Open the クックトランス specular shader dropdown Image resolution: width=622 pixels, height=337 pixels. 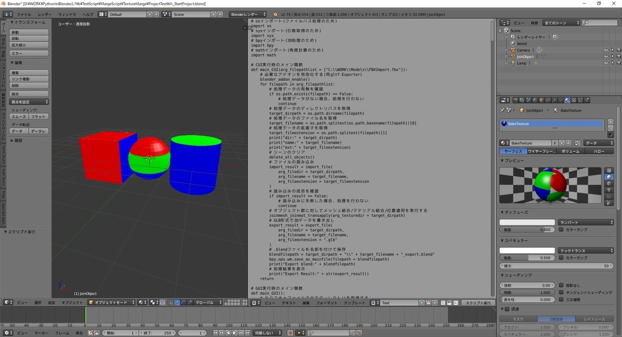(x=586, y=250)
